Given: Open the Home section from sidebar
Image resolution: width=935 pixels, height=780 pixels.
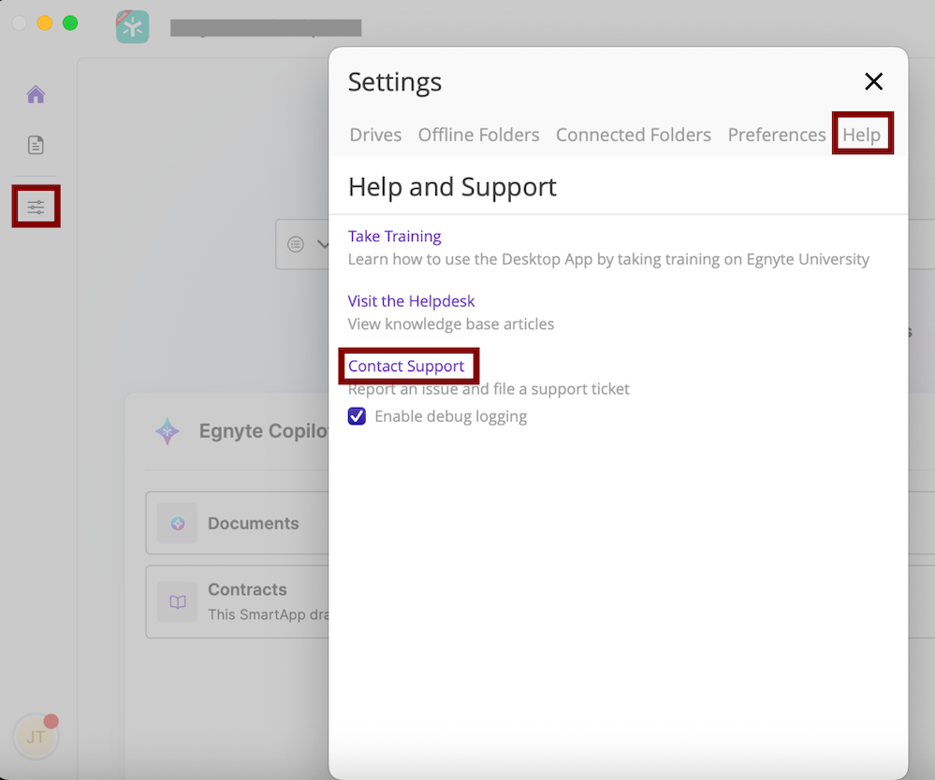Looking at the screenshot, I should click(x=35, y=94).
